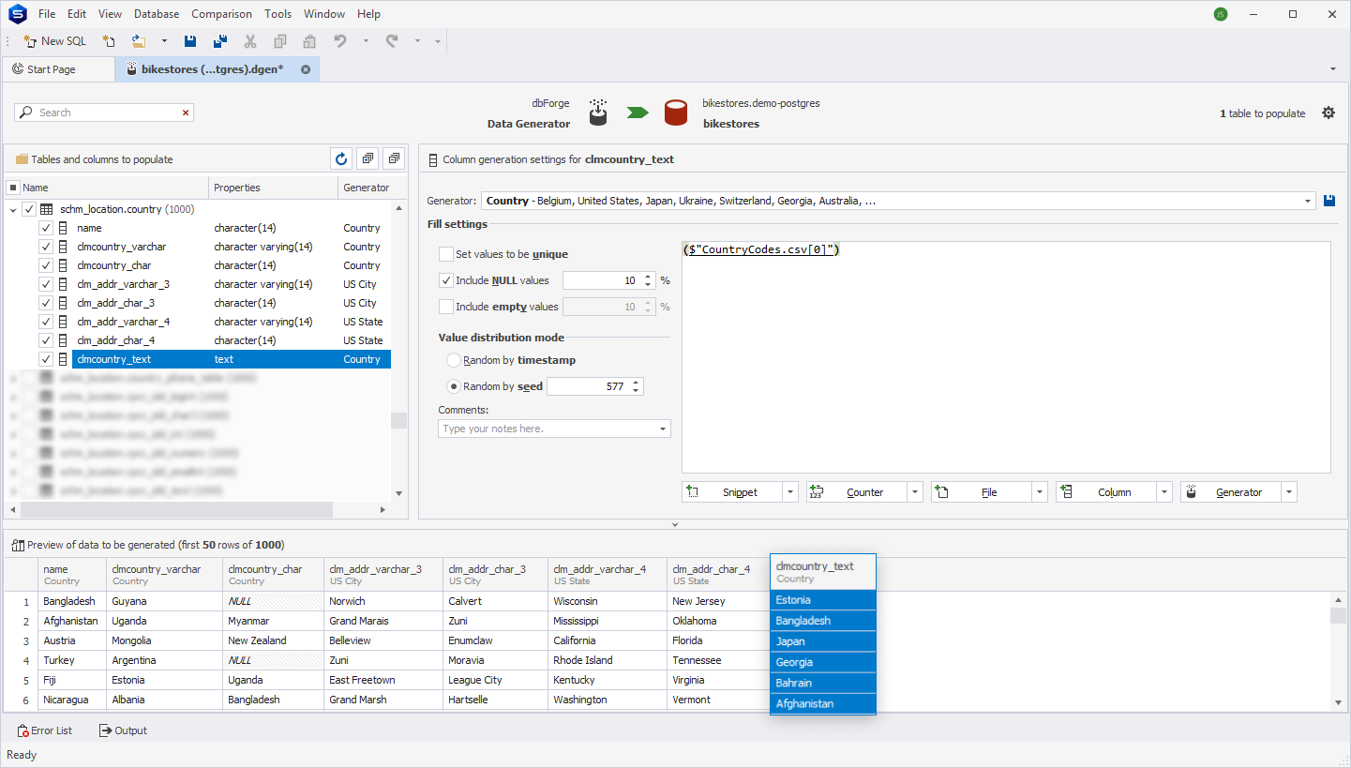This screenshot has height=768, width=1351.
Task: Open the Snippet dropdown arrow
Action: pyautogui.click(x=790, y=492)
